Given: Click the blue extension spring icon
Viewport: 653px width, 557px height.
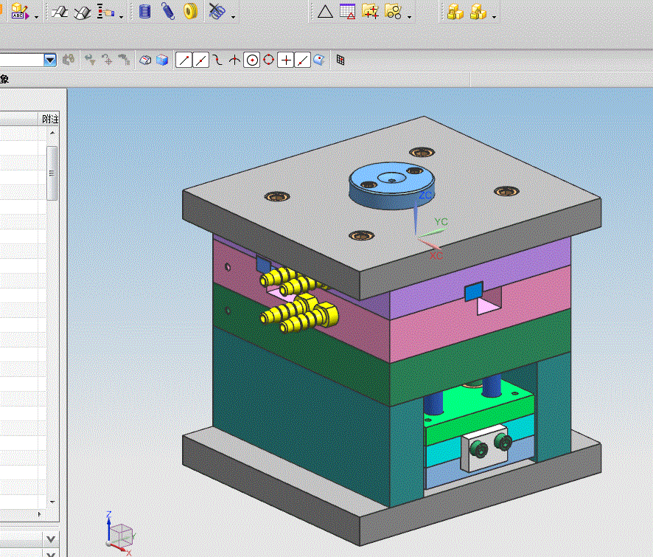Looking at the screenshot, I should coord(167,11).
